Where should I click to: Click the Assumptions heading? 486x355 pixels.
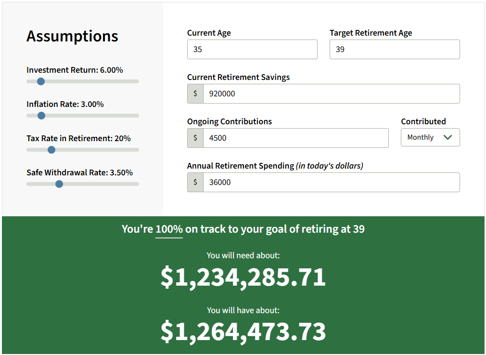pos(72,37)
